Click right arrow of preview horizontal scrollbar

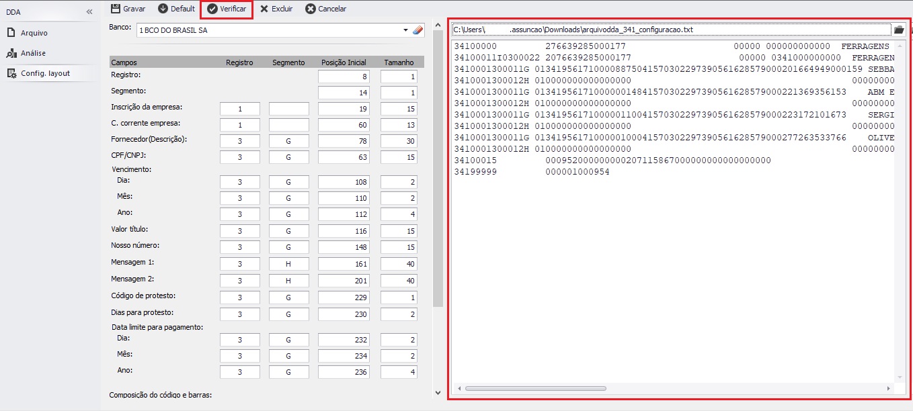click(889, 388)
